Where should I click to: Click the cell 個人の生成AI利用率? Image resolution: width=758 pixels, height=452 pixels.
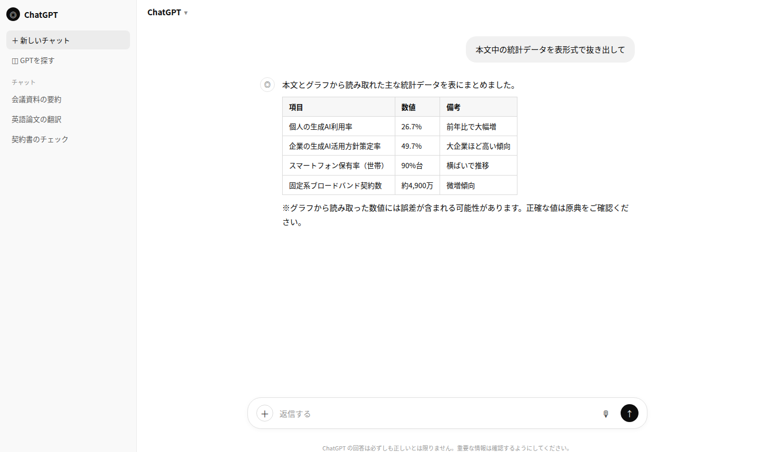coord(338,127)
